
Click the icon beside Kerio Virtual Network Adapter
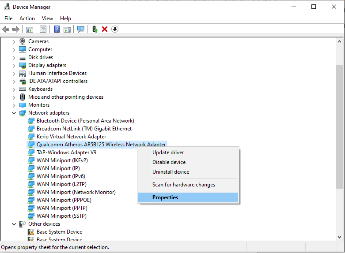(31, 137)
